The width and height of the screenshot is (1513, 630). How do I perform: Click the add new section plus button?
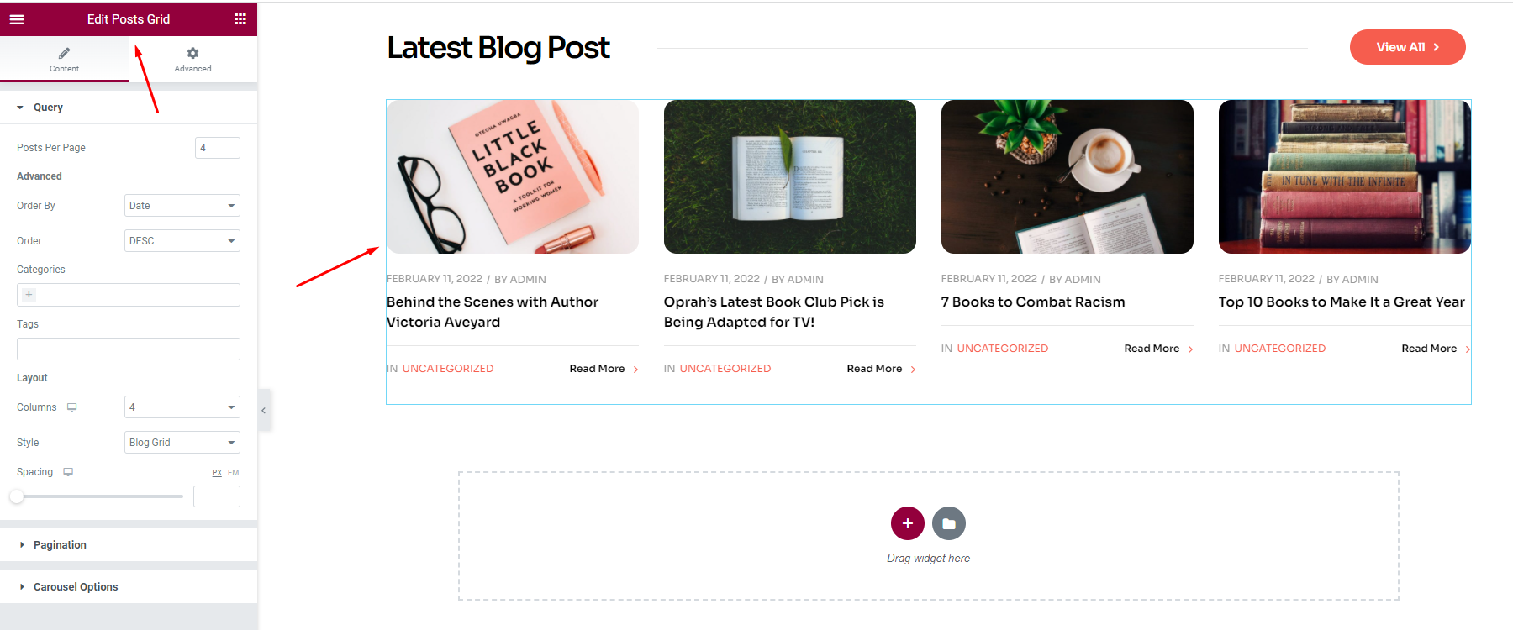coord(907,523)
